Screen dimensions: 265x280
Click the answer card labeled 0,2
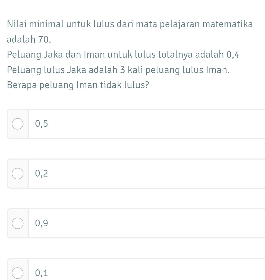(x=132, y=173)
